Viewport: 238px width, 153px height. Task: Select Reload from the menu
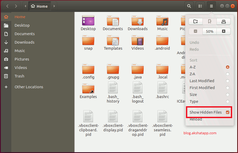click(196, 119)
